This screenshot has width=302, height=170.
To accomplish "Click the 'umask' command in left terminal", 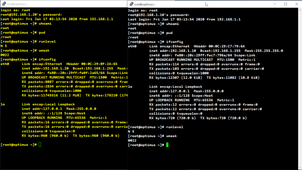I will tap(44, 50).
